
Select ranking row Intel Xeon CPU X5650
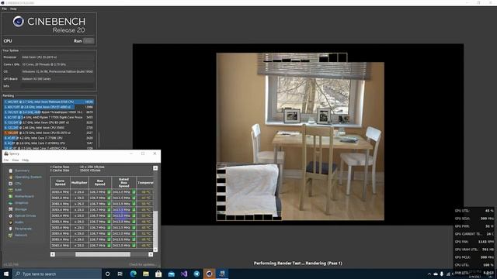(49, 128)
